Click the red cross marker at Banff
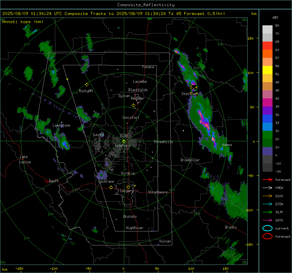The width and height of the screenshot is (292, 273). click(46, 181)
